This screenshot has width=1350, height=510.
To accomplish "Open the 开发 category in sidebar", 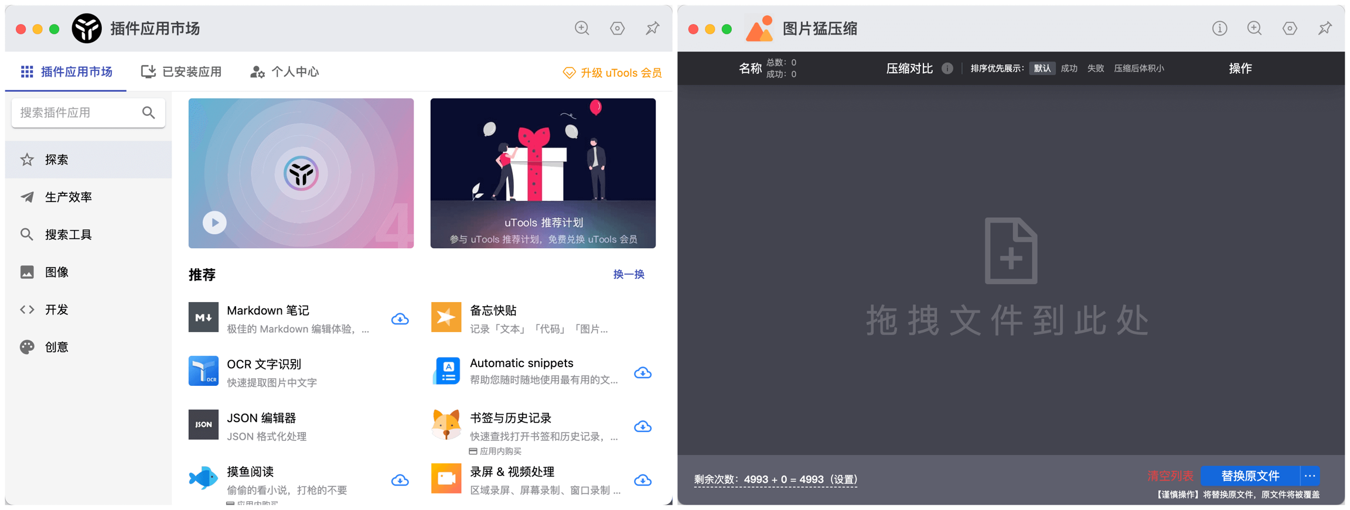I will [57, 310].
